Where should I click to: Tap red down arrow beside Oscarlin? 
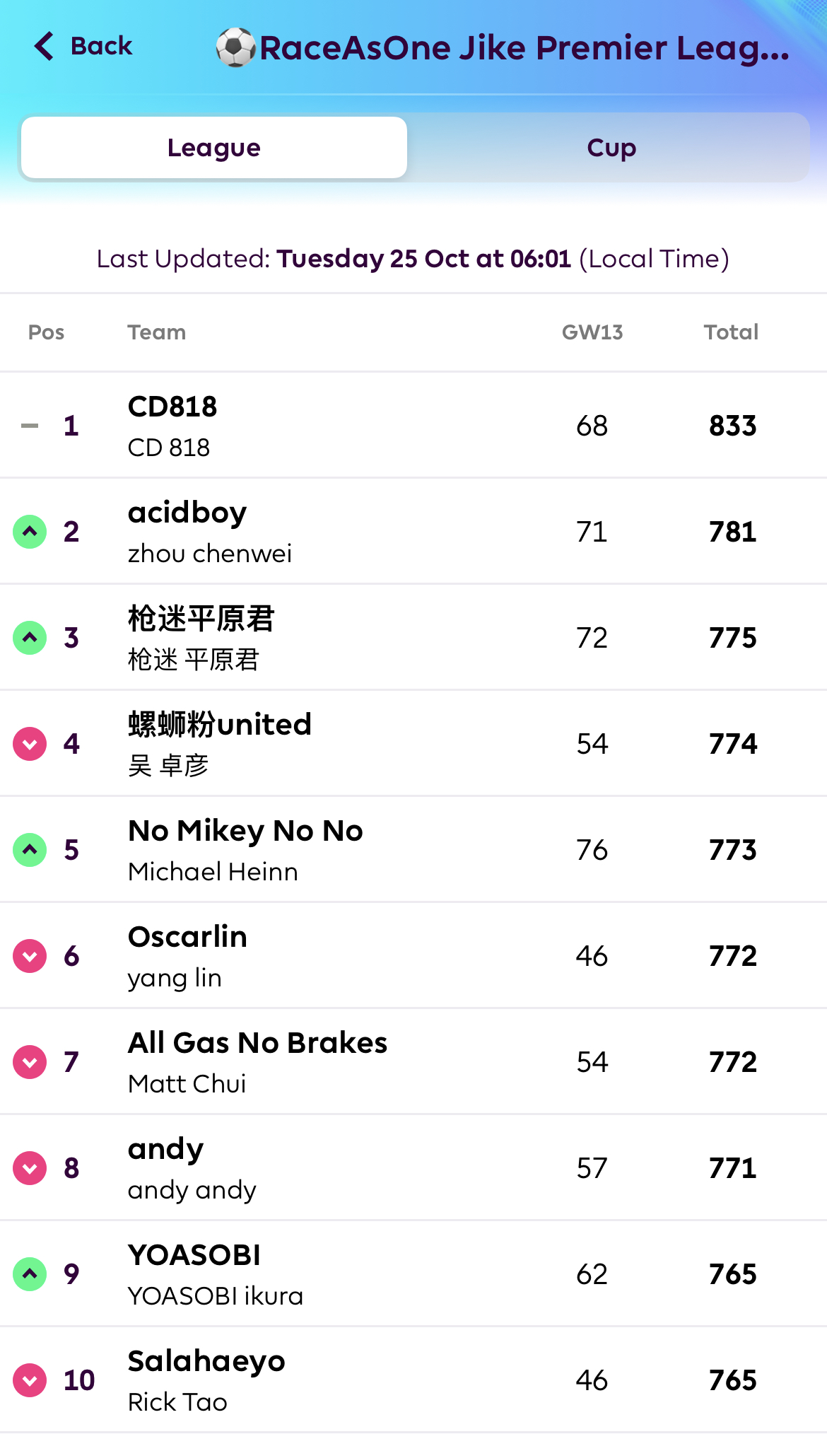pyautogui.click(x=30, y=956)
